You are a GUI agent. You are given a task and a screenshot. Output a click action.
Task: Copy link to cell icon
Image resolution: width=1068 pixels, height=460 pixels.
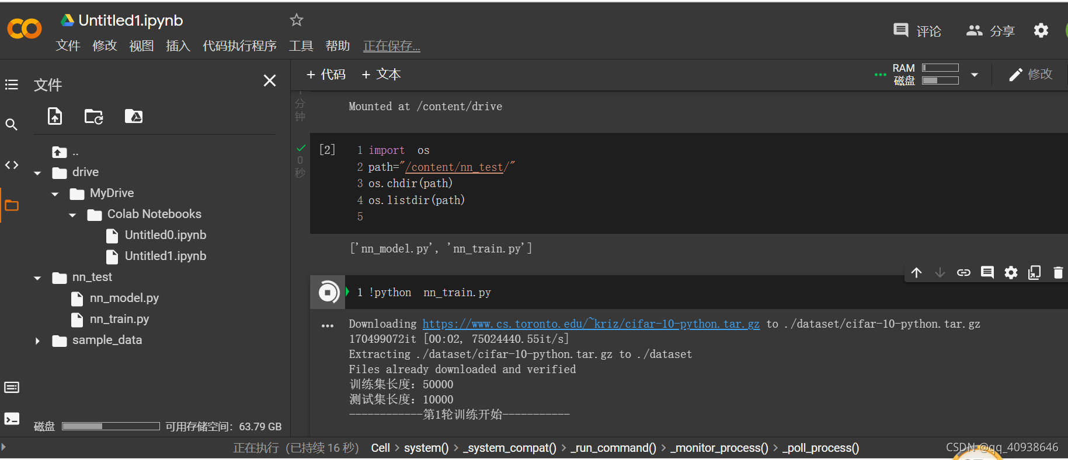coord(963,272)
